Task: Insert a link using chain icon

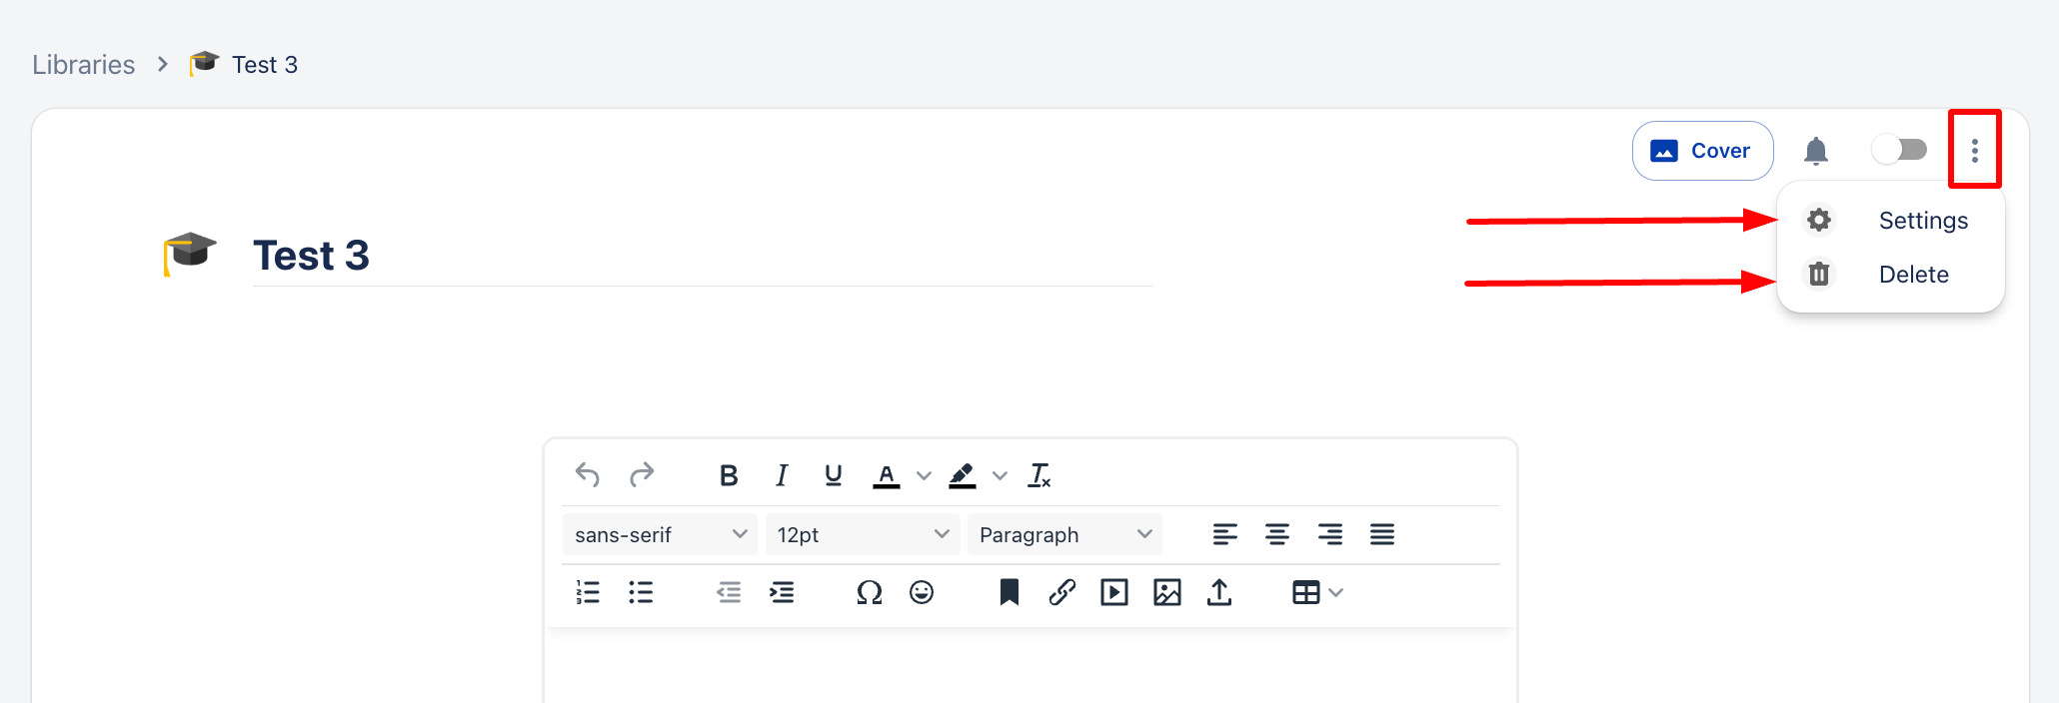Action: (1061, 593)
